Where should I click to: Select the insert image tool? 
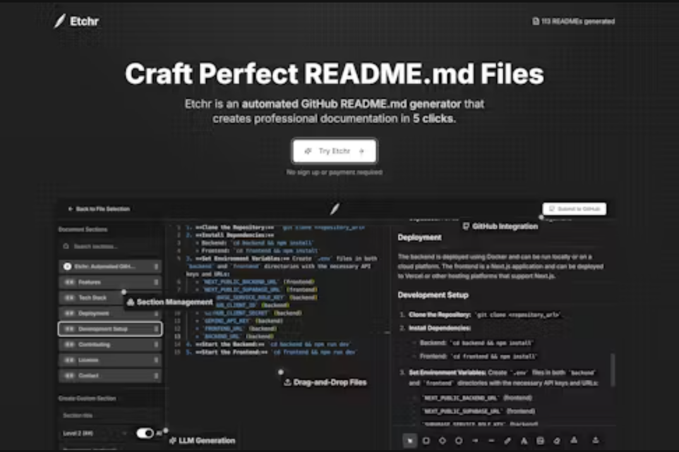540,441
